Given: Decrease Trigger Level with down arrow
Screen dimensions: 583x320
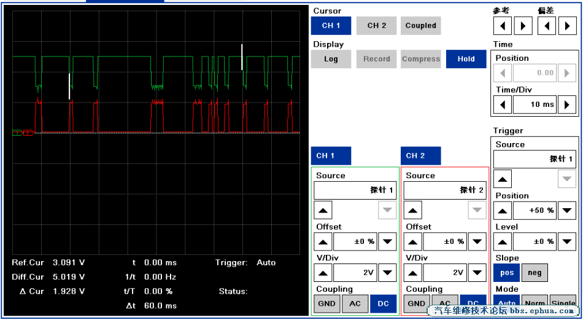Looking at the screenshot, I should pyautogui.click(x=567, y=242).
